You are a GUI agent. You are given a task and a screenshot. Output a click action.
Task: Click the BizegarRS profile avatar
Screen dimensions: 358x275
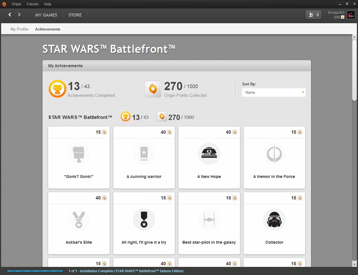[351, 15]
